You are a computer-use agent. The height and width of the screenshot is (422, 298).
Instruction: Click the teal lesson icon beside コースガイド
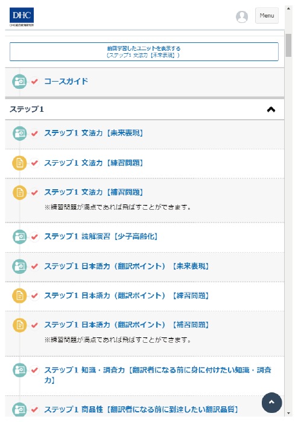pos(19,81)
